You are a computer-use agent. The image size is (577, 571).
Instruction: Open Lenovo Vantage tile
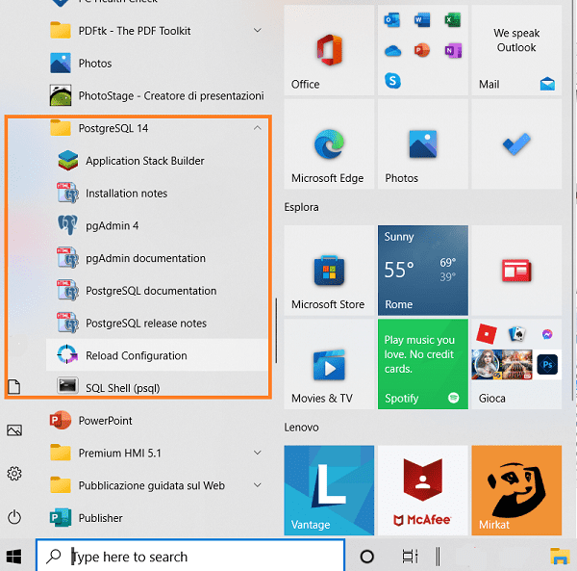(329, 490)
